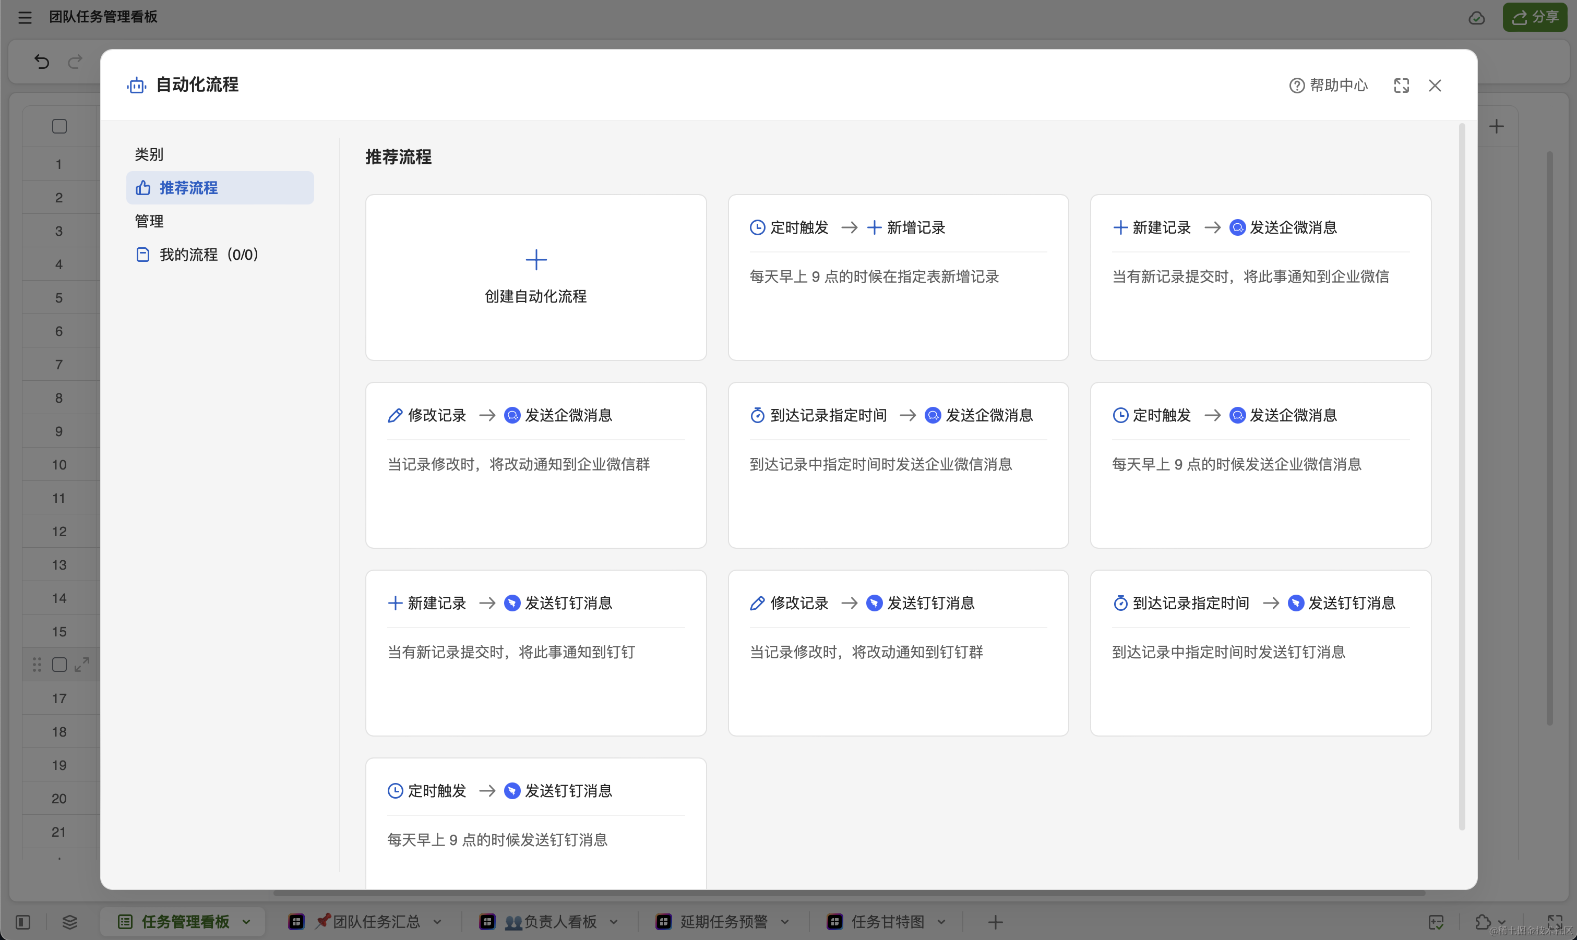Check the hovered row's checkbox

tap(59, 665)
